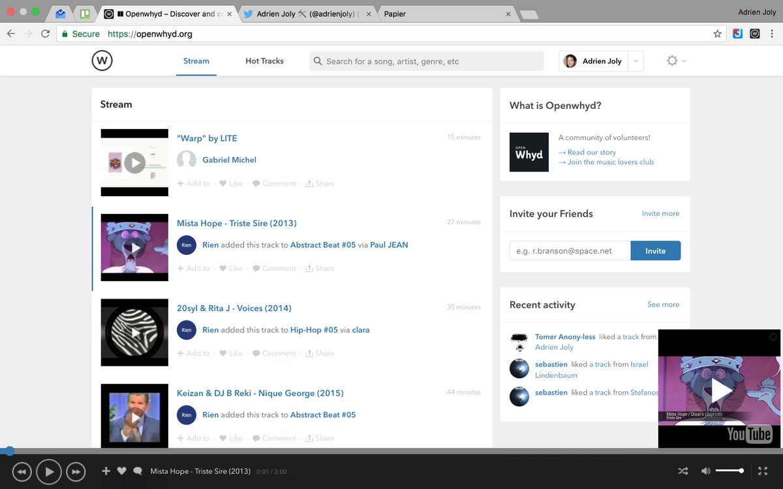Open Gabriel Michel's profile link
Screen dimensions: 783x489
229,160
